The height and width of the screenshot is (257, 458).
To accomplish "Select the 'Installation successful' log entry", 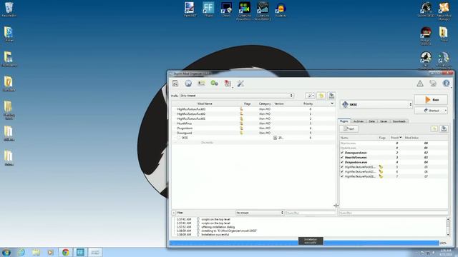I will [x=215, y=234].
